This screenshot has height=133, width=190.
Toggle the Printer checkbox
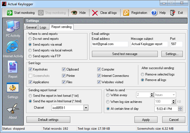(x=64, y=76)
